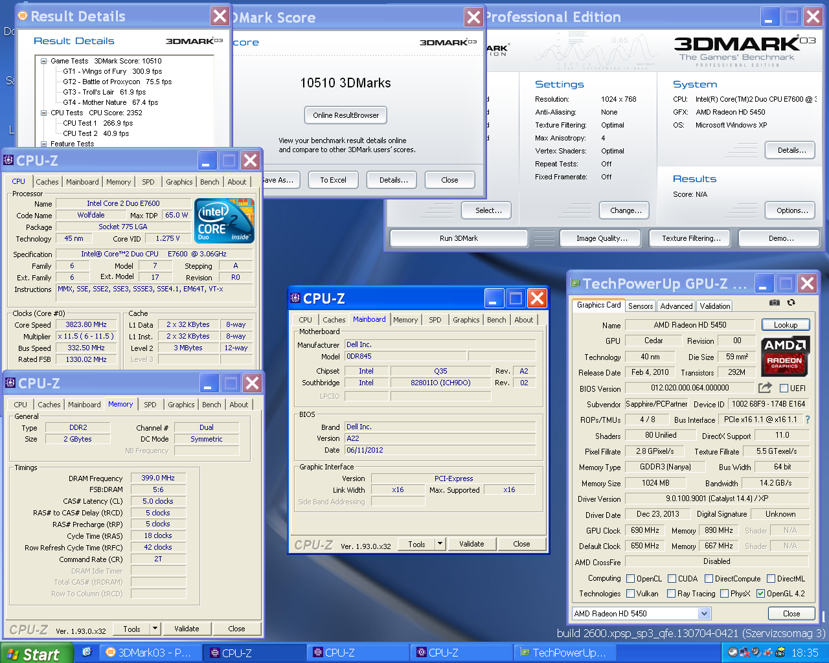The height and width of the screenshot is (663, 829).
Task: Toggle the CUDA checkbox
Action: click(x=672, y=579)
